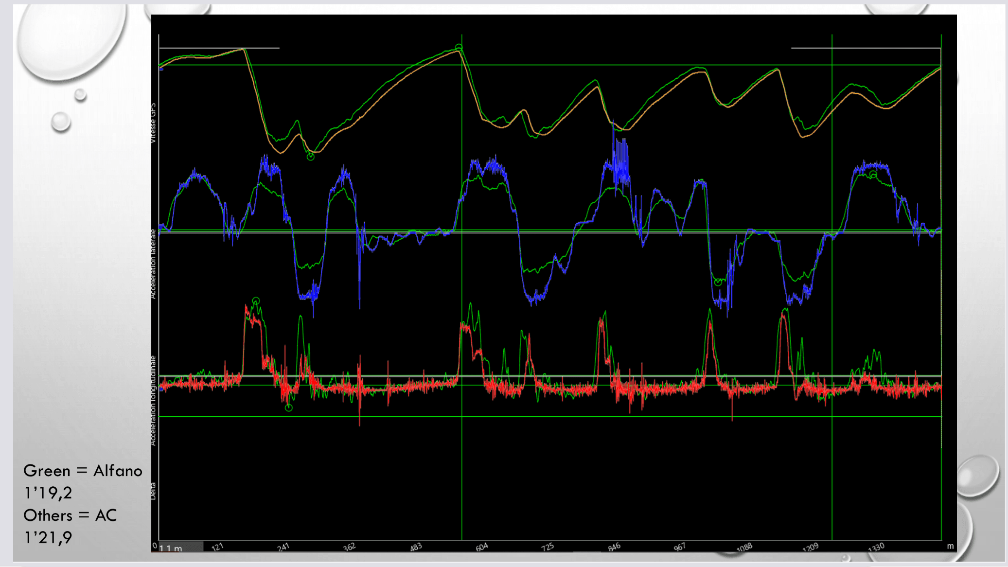Click the 'Others = AC' legend text
The image size is (1008, 567).
[70, 515]
